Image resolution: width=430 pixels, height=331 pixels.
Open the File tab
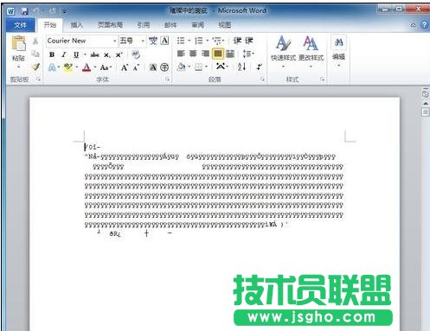click(21, 25)
